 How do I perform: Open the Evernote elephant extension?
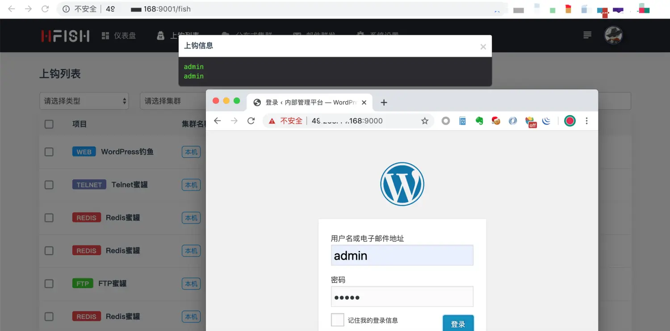(479, 121)
